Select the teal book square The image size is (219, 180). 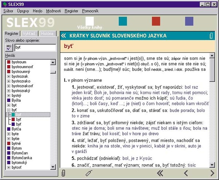123,21
